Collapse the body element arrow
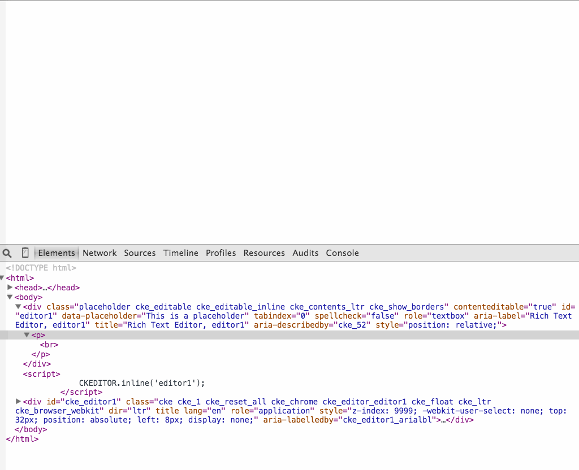The width and height of the screenshot is (579, 470). [x=10, y=297]
